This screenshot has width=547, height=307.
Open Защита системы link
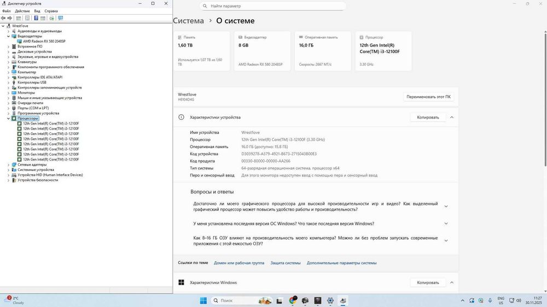click(286, 263)
